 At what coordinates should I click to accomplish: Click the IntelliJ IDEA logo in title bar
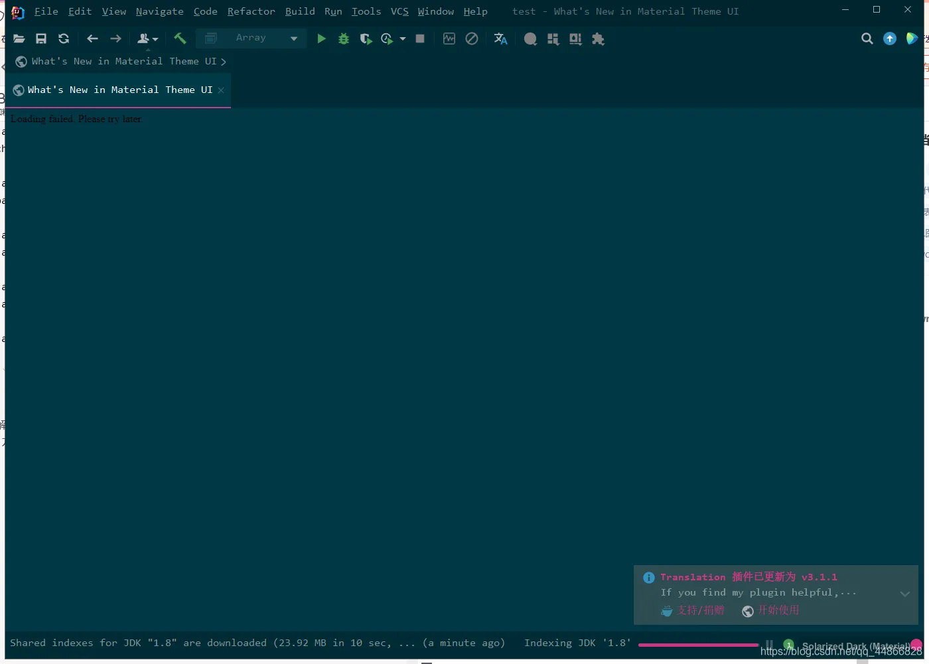[x=18, y=12]
